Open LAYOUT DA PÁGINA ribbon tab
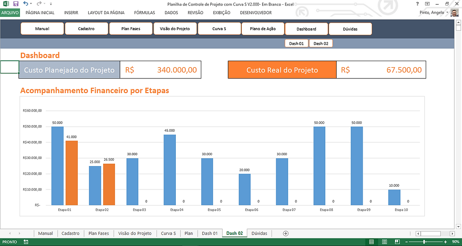This screenshot has height=246, width=462. tap(106, 13)
